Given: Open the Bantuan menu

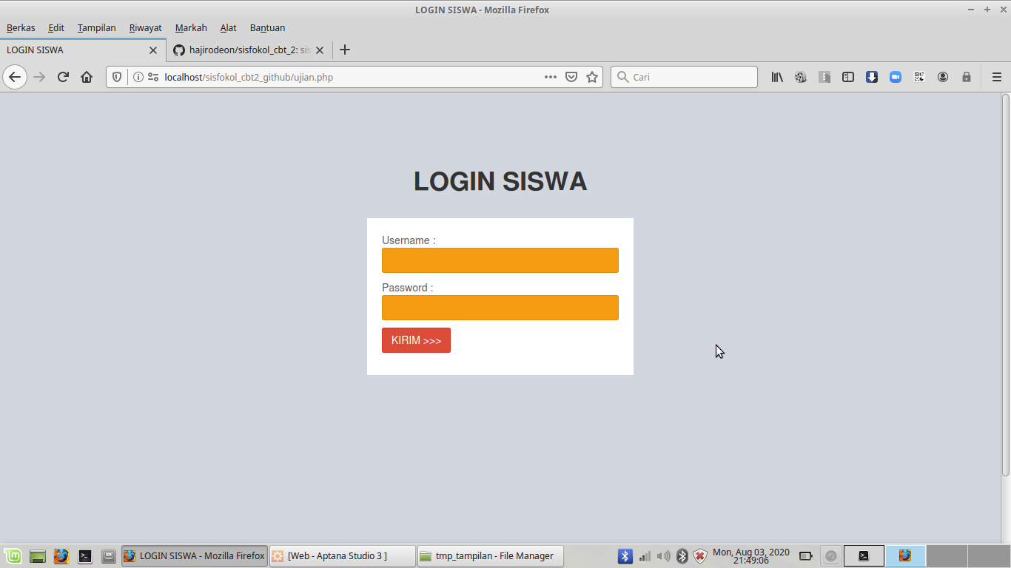Looking at the screenshot, I should 267,28.
